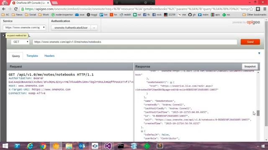Screen dimensions: 268x150
Task: Click the Response scrollbar up arrow
Action: (258, 72)
